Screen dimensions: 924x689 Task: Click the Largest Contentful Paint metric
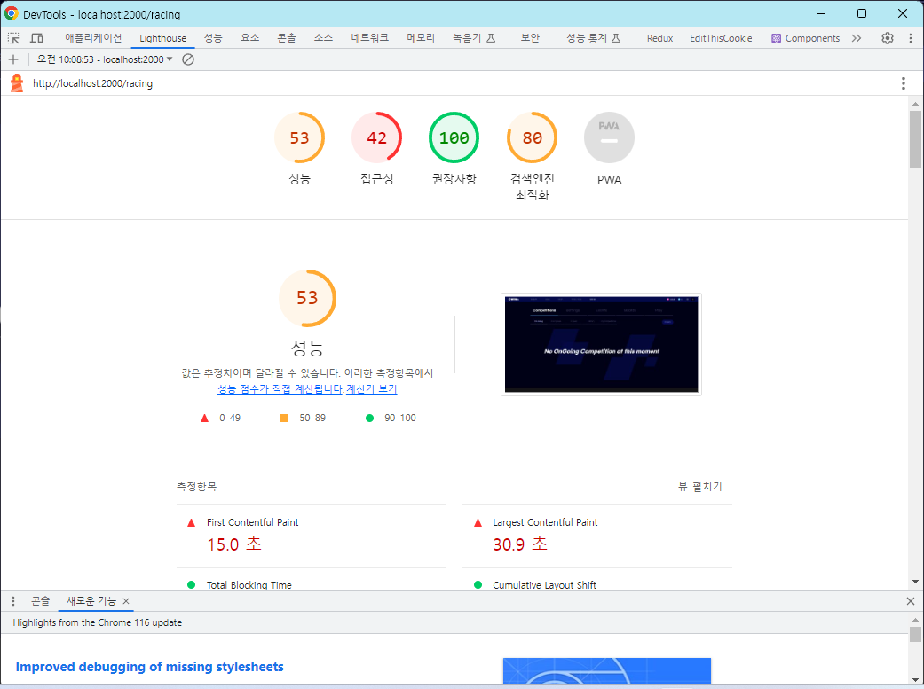pyautogui.click(x=545, y=522)
